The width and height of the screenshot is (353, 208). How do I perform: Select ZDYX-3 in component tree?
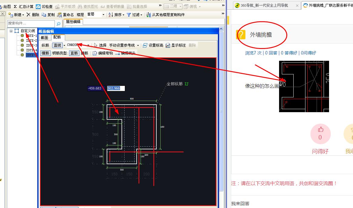31,45
